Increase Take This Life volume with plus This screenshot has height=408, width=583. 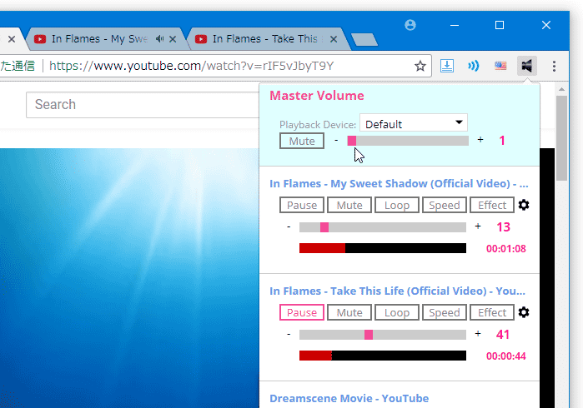click(x=478, y=334)
